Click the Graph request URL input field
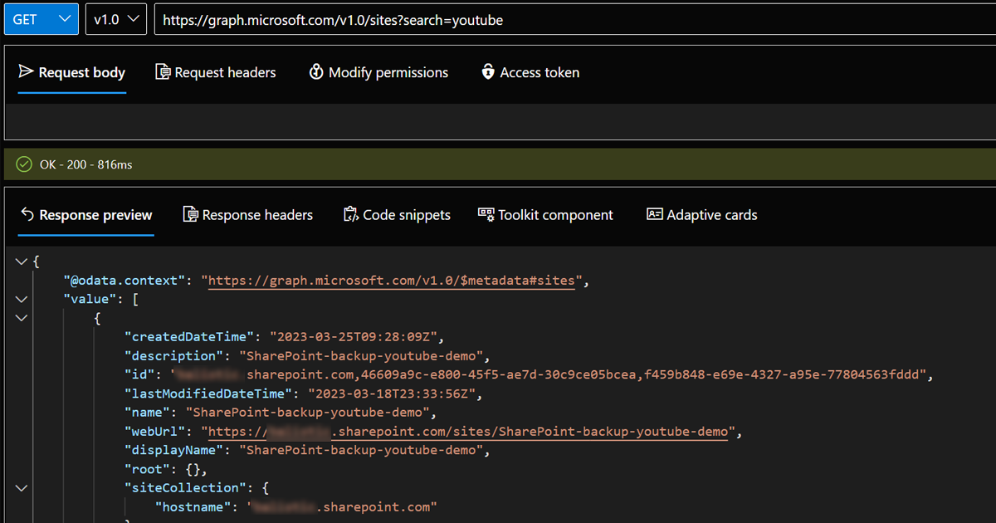This screenshot has height=523, width=996. tap(574, 19)
